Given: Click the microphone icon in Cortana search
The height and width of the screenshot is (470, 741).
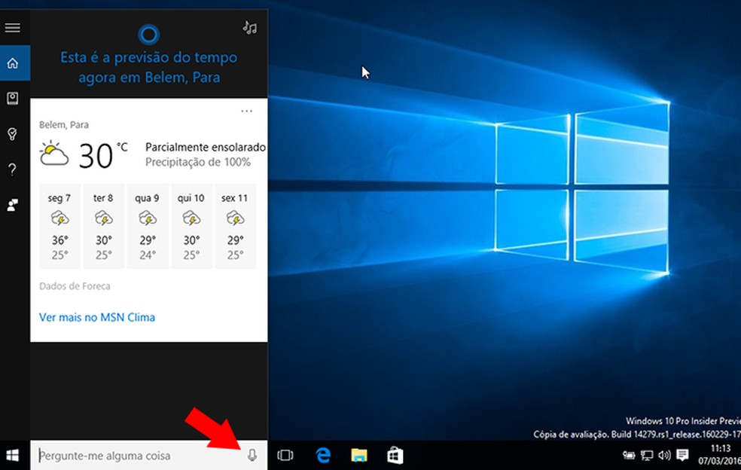Looking at the screenshot, I should [252, 455].
